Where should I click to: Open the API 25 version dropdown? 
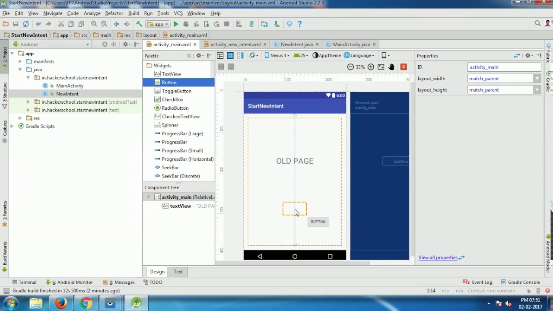point(301,55)
